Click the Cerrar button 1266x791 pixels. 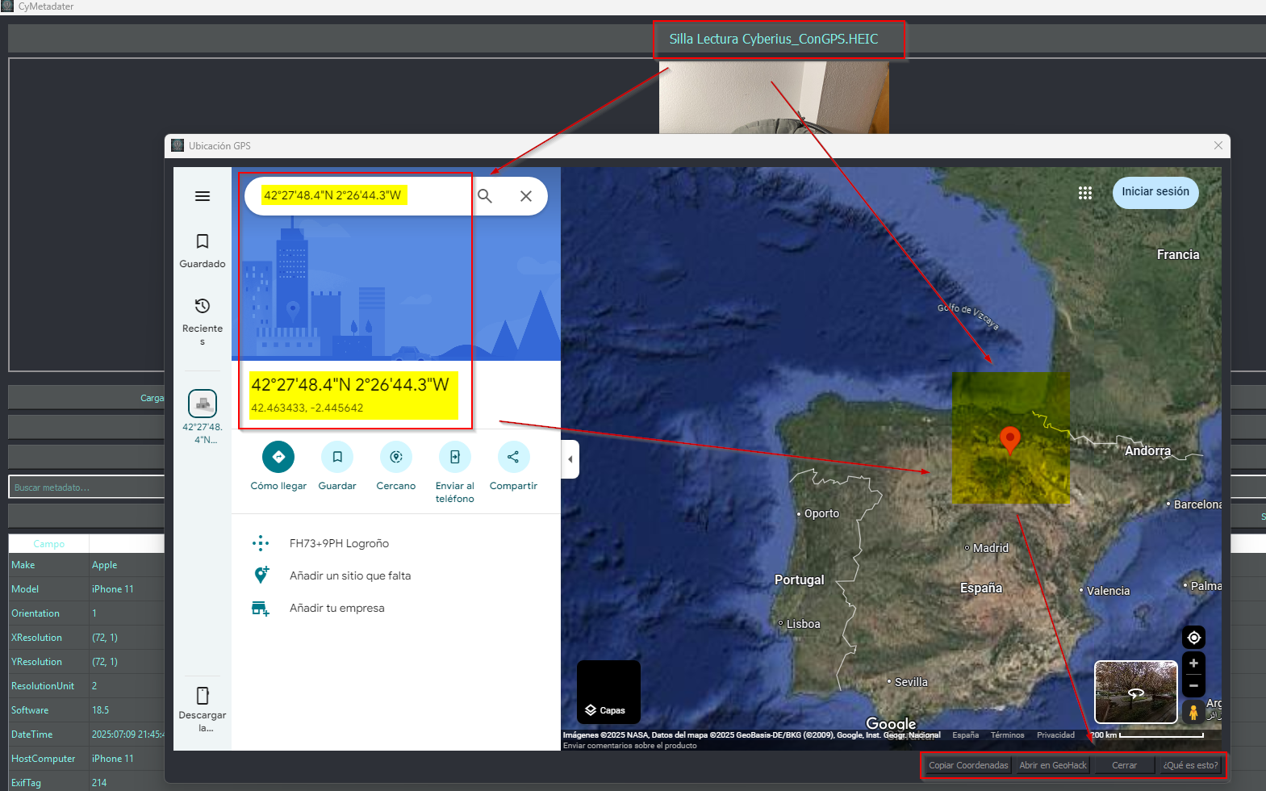pyautogui.click(x=1124, y=765)
